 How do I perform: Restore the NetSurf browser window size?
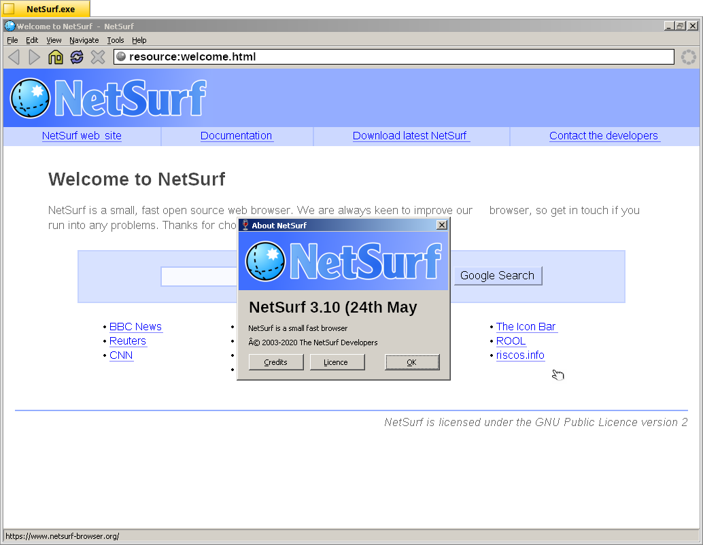click(x=681, y=26)
